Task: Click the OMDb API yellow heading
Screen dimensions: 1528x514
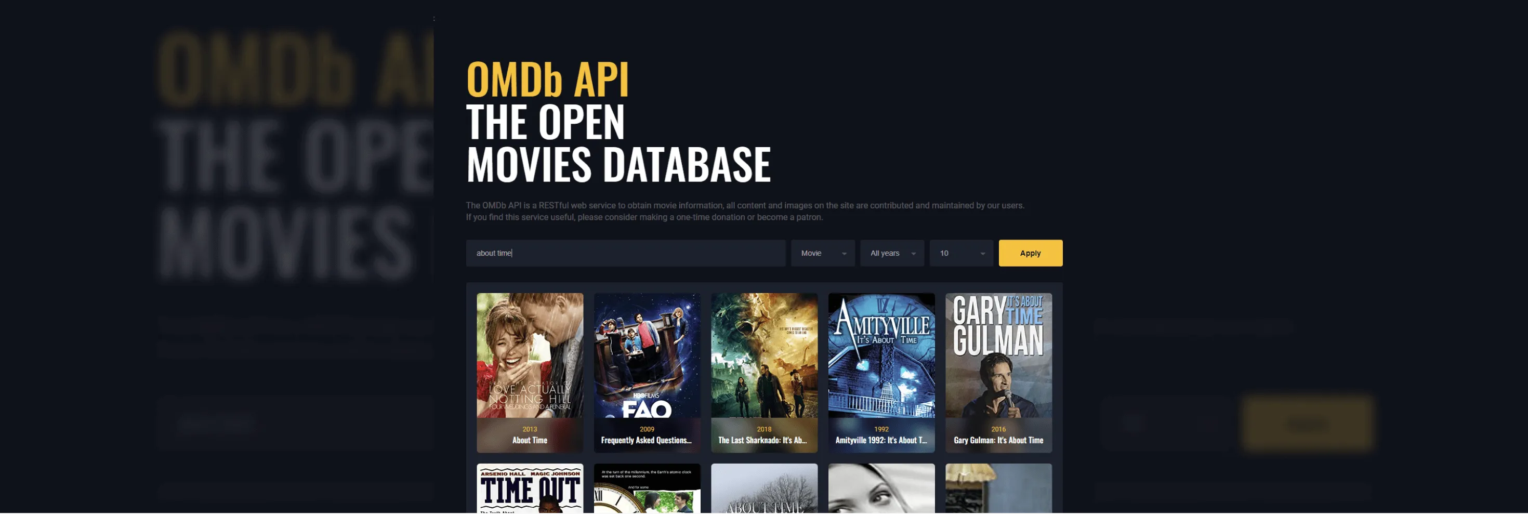Action: tap(547, 80)
